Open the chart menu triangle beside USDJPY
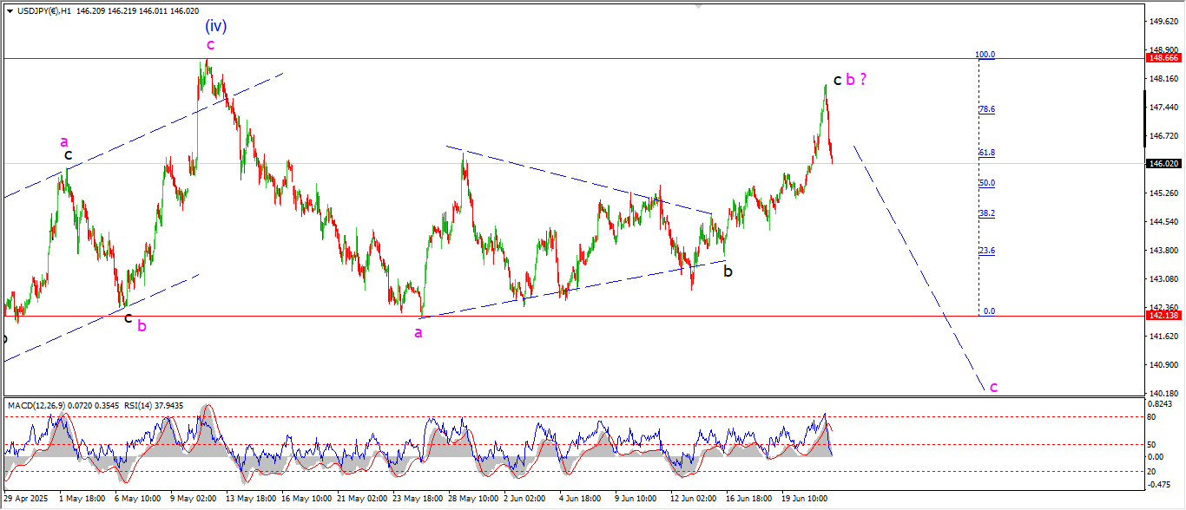The image size is (1186, 510). click(9, 11)
